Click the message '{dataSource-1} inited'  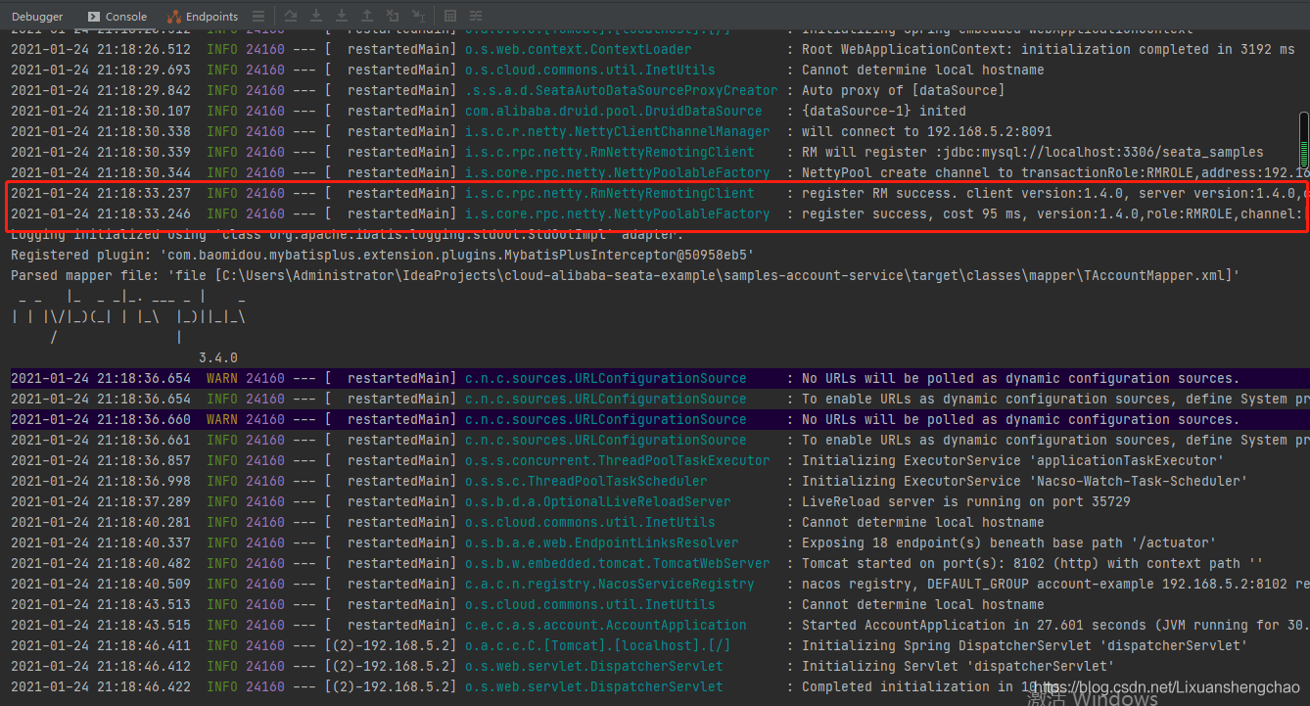(883, 111)
